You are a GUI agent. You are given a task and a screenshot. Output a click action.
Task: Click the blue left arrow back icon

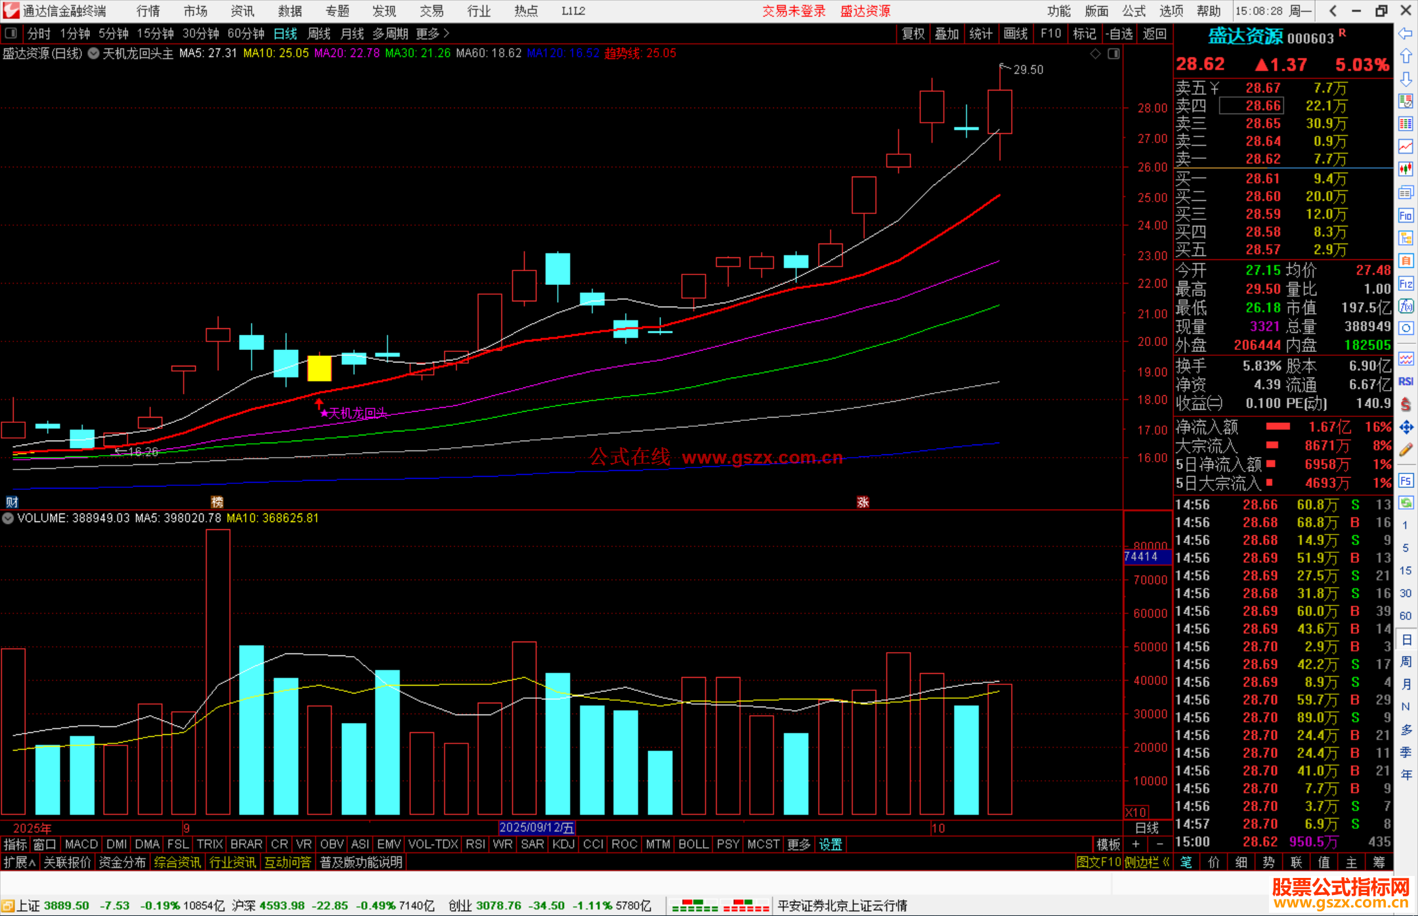click(x=1406, y=33)
